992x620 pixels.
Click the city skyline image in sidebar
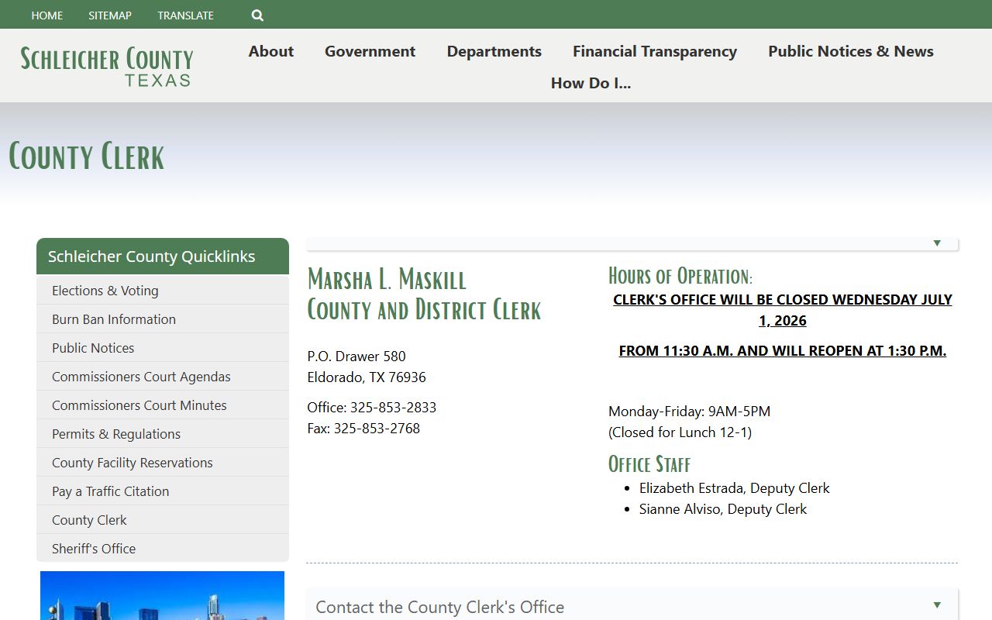coord(162,595)
